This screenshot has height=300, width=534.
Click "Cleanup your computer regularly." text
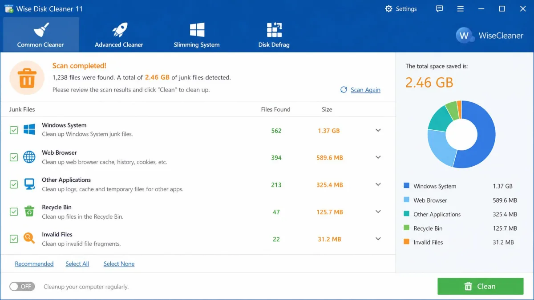86,287
